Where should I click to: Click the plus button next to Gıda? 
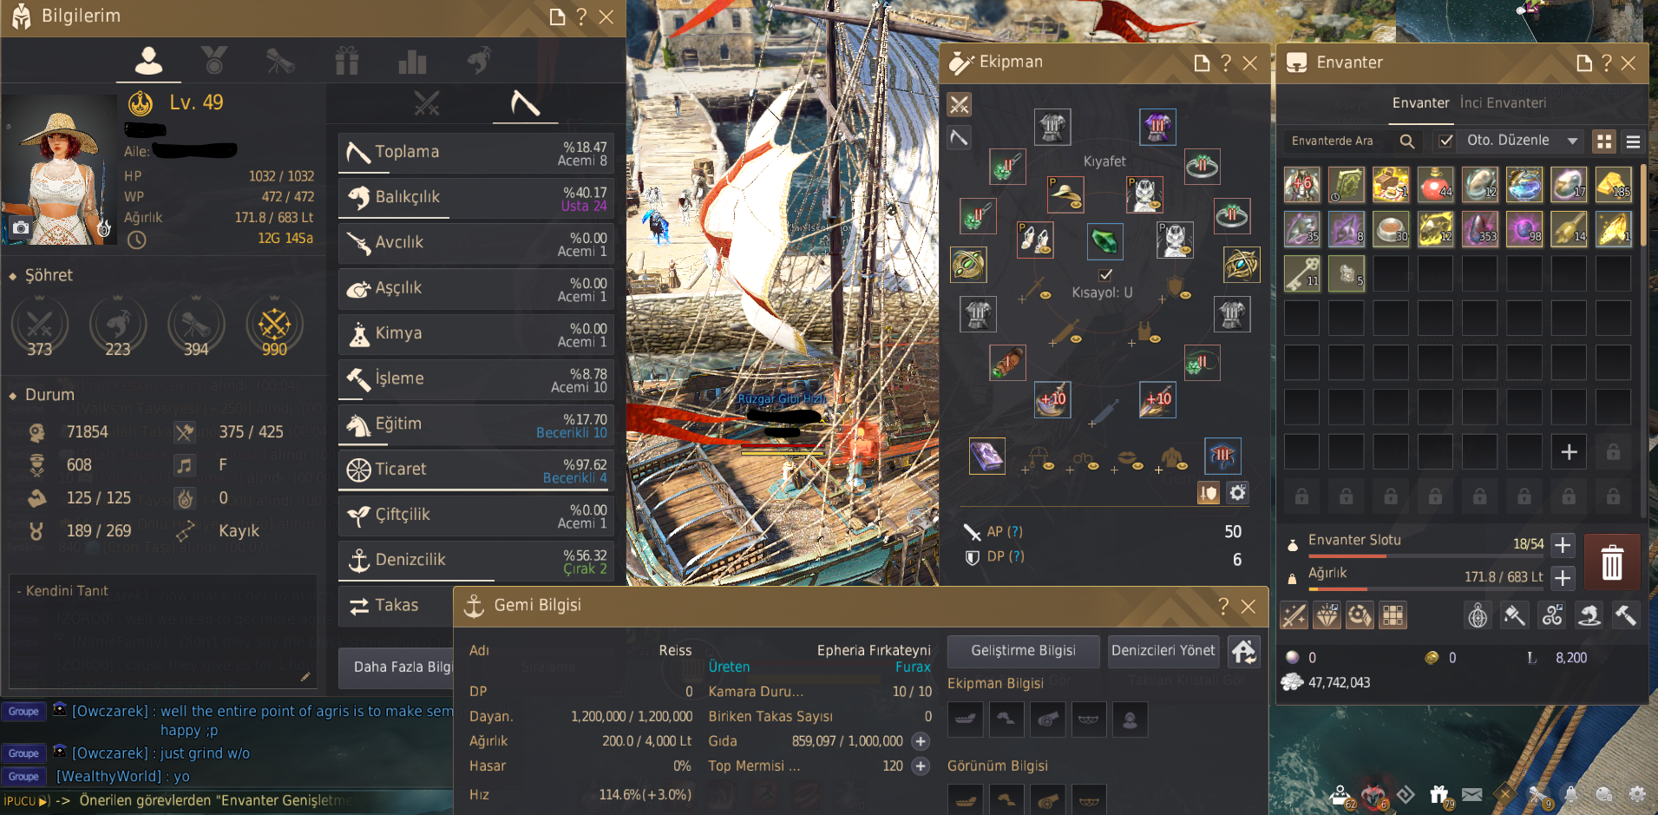921,741
